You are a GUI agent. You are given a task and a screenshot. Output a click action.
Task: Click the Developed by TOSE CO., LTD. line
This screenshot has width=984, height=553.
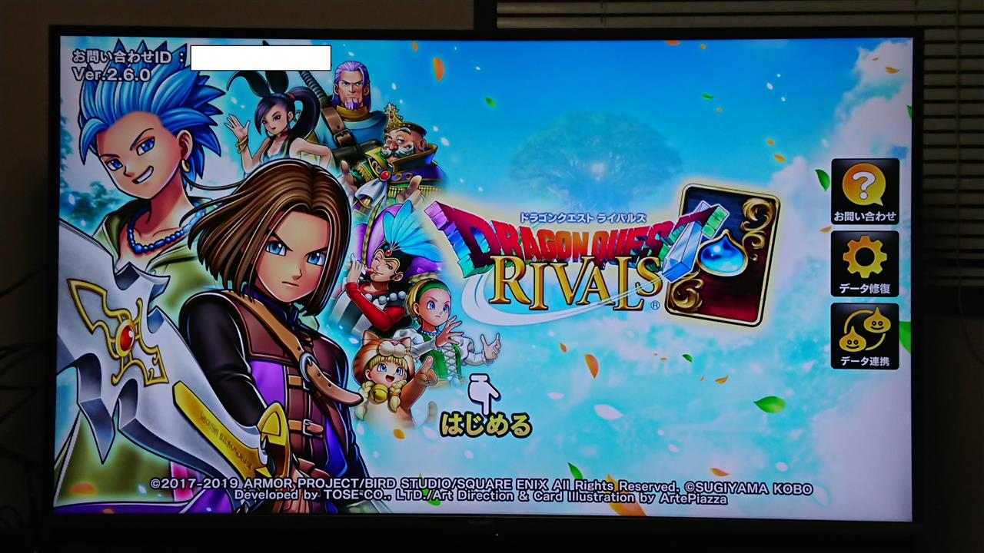point(481,498)
